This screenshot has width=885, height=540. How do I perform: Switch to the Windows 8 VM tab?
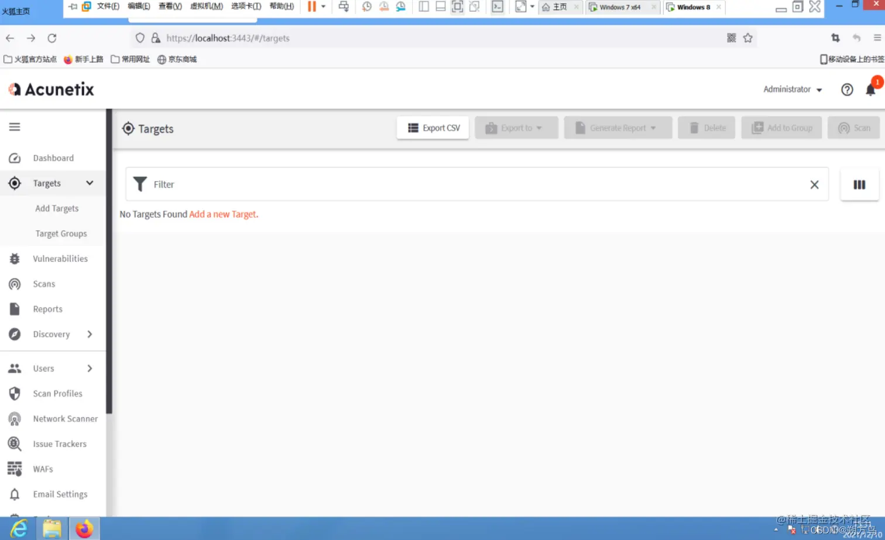pos(695,7)
